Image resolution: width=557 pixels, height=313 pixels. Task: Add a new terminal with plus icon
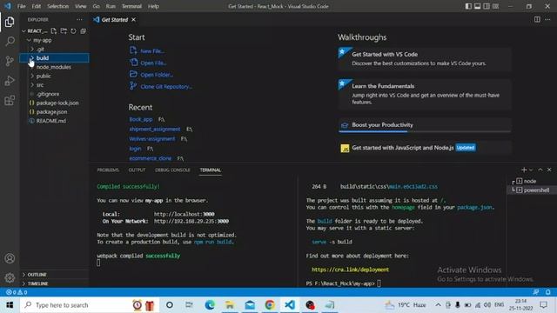point(524,170)
